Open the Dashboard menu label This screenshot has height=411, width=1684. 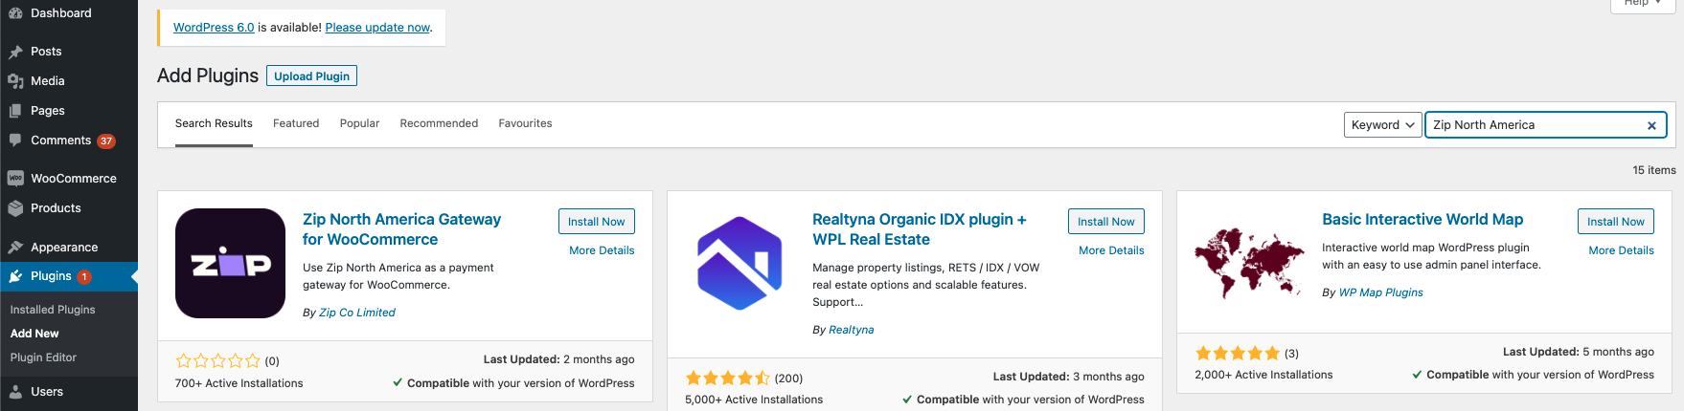[61, 13]
